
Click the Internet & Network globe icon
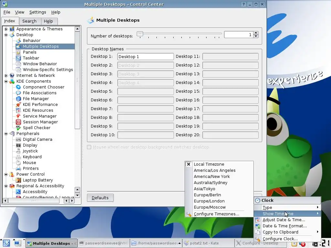point(12,76)
